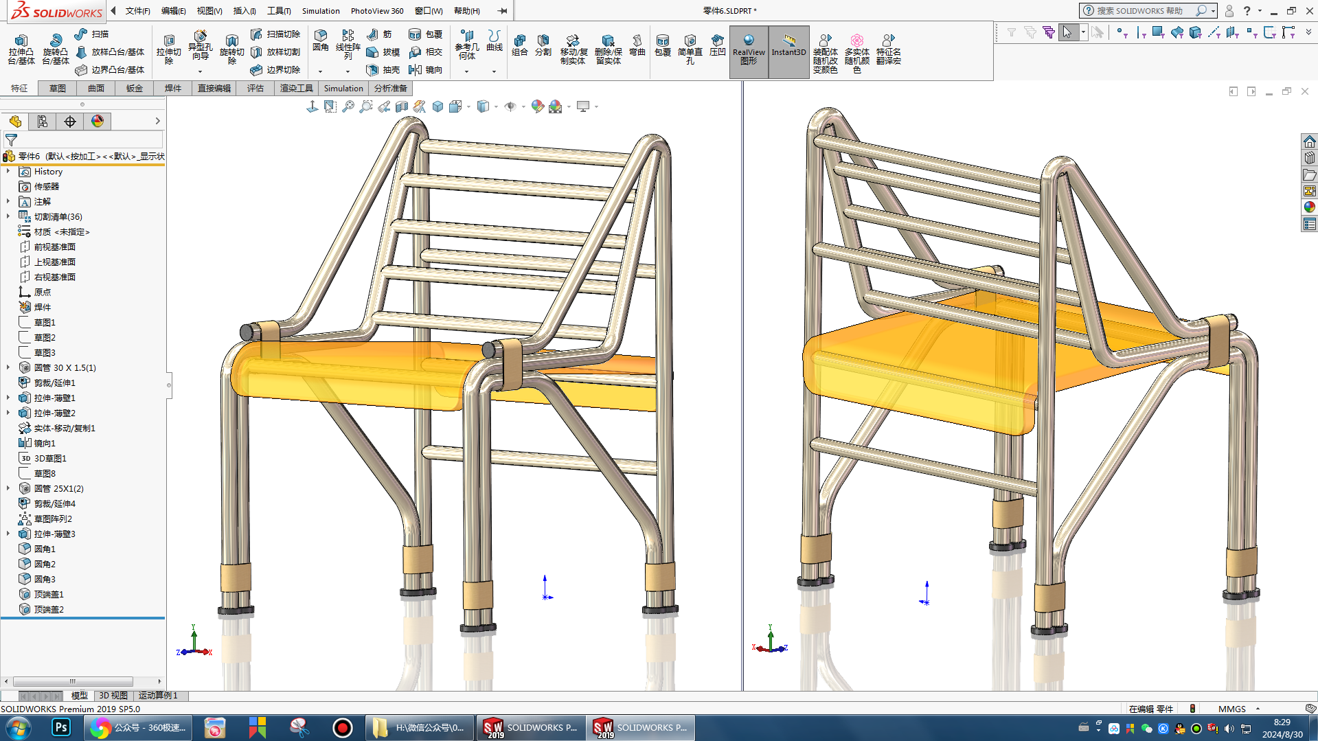Click the 拉伸凸台/基体 extrude boss tool
1318x741 pixels.
[21, 49]
